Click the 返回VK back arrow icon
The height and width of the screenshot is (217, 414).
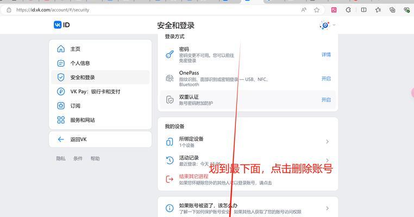pyautogui.click(x=61, y=139)
